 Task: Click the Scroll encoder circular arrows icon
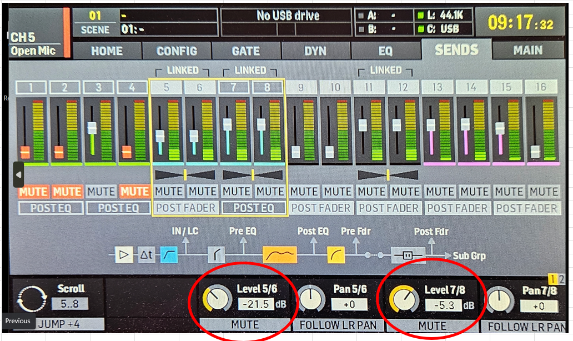pyautogui.click(x=32, y=299)
